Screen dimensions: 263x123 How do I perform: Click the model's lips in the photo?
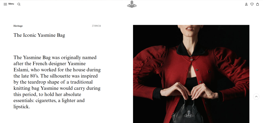pyautogui.click(x=190, y=28)
